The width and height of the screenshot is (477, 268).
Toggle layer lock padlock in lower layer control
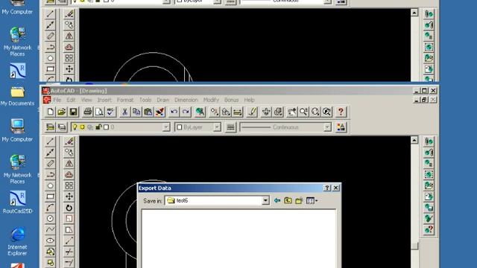pyautogui.click(x=98, y=127)
